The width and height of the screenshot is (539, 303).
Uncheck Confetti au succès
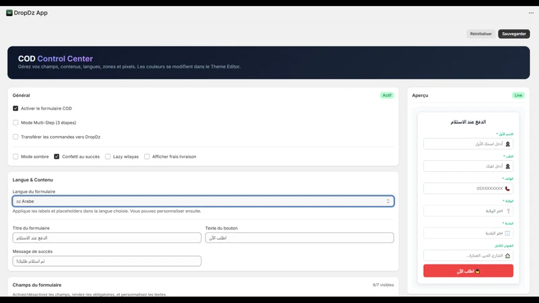point(57,157)
